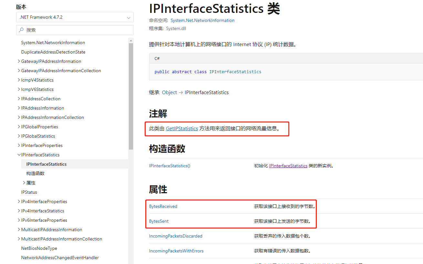Click IPInterfaceStatistics link in constructor description

pyautogui.click(x=288, y=166)
